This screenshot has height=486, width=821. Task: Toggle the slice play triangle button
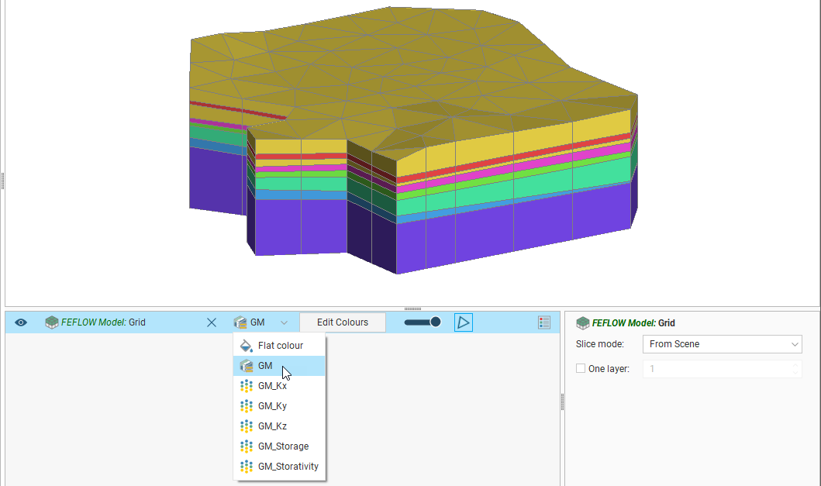click(x=463, y=322)
